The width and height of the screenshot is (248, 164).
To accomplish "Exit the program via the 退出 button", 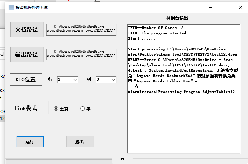I will tap(79, 142).
